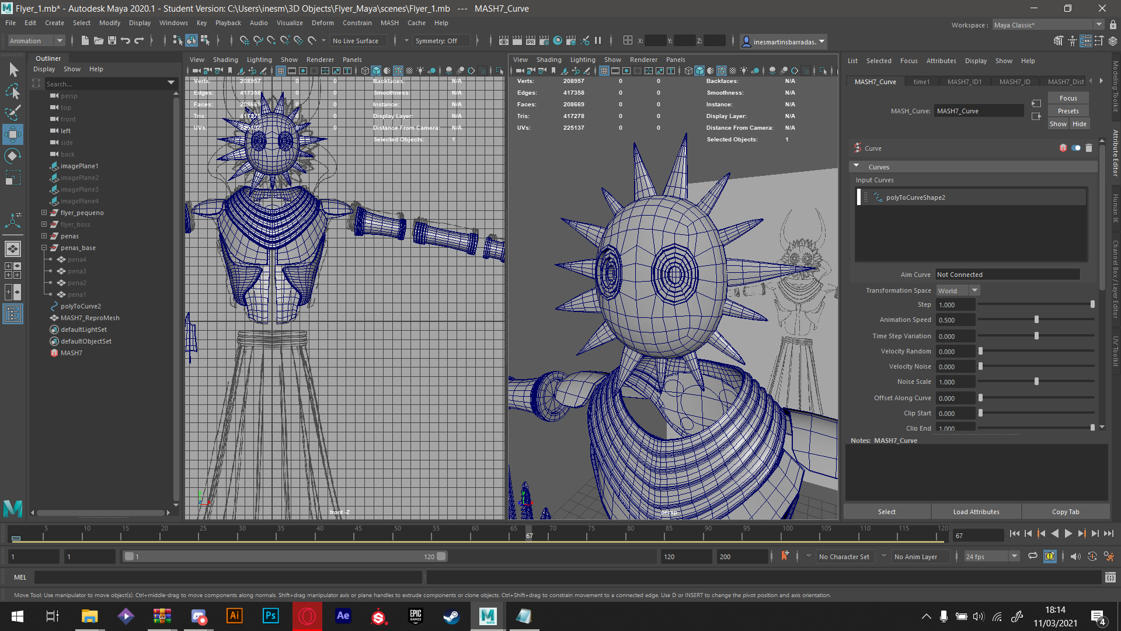Image resolution: width=1121 pixels, height=631 pixels.
Task: Create a new scene file
Action: pyautogui.click(x=85, y=40)
